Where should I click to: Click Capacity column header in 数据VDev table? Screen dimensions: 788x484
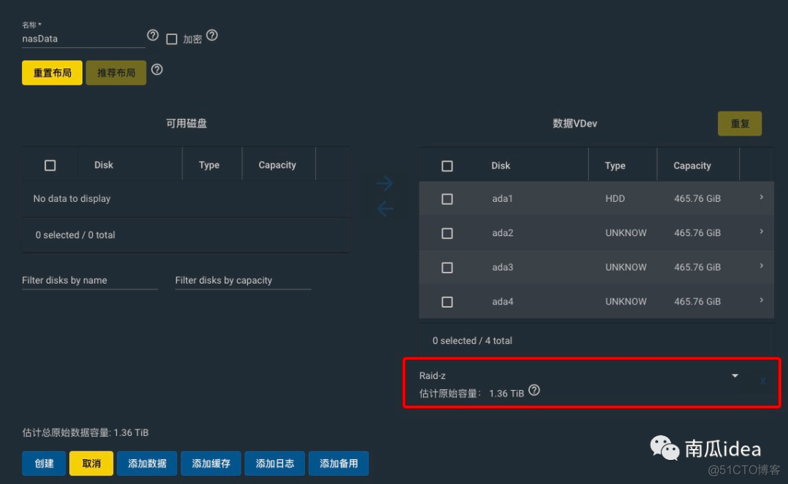pos(692,165)
